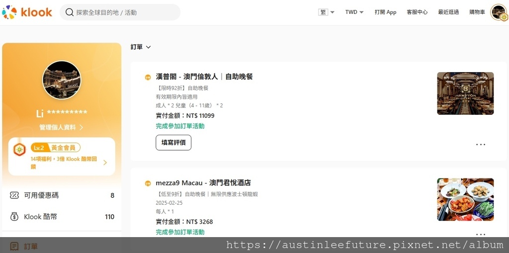
Task: Click the Klook logo
Action: (27, 12)
